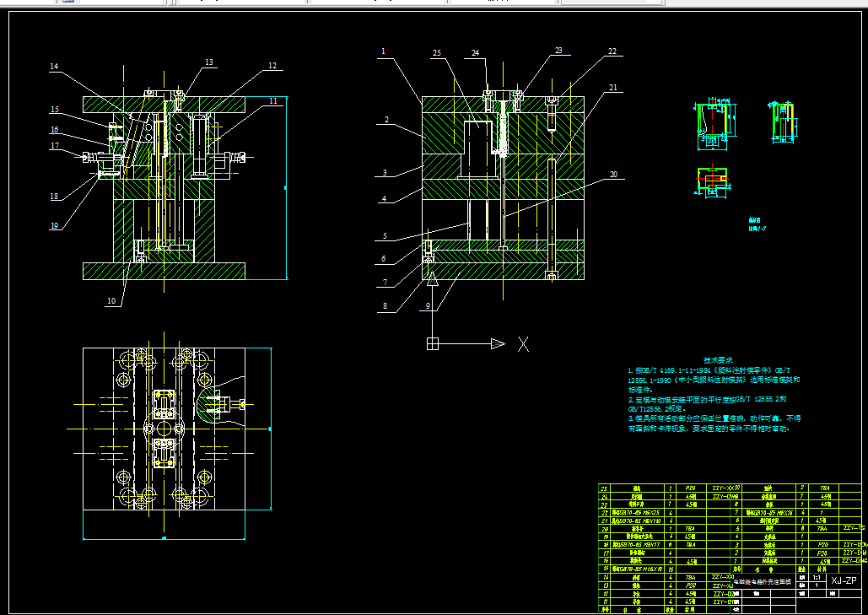This screenshot has height=615, width=868.
Task: Select part callout number 8 in right section view
Action: [x=385, y=305]
